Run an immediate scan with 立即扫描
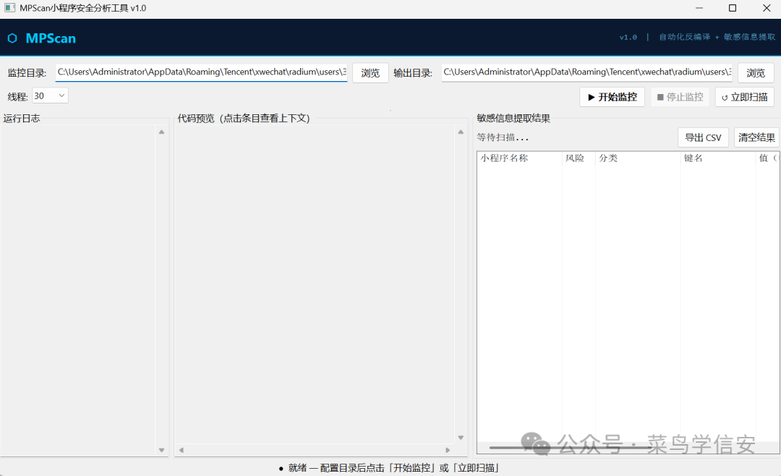Screen dimensions: 781x476 (745, 97)
